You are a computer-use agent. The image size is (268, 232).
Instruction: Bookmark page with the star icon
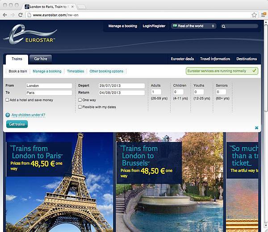pyautogui.click(x=254, y=15)
